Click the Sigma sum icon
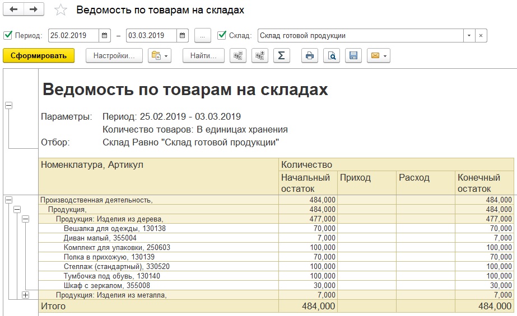Image resolution: width=517 pixels, height=316 pixels. click(282, 55)
